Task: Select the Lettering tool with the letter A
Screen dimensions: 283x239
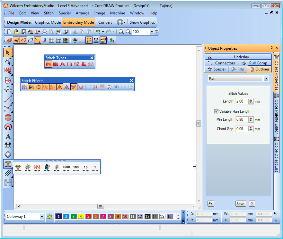Action: [8, 136]
